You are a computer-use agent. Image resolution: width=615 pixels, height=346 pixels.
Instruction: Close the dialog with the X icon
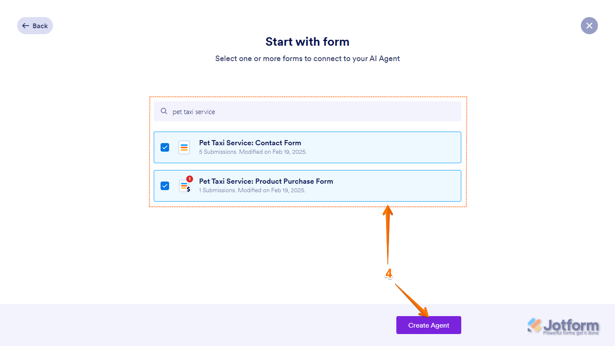[x=589, y=26]
